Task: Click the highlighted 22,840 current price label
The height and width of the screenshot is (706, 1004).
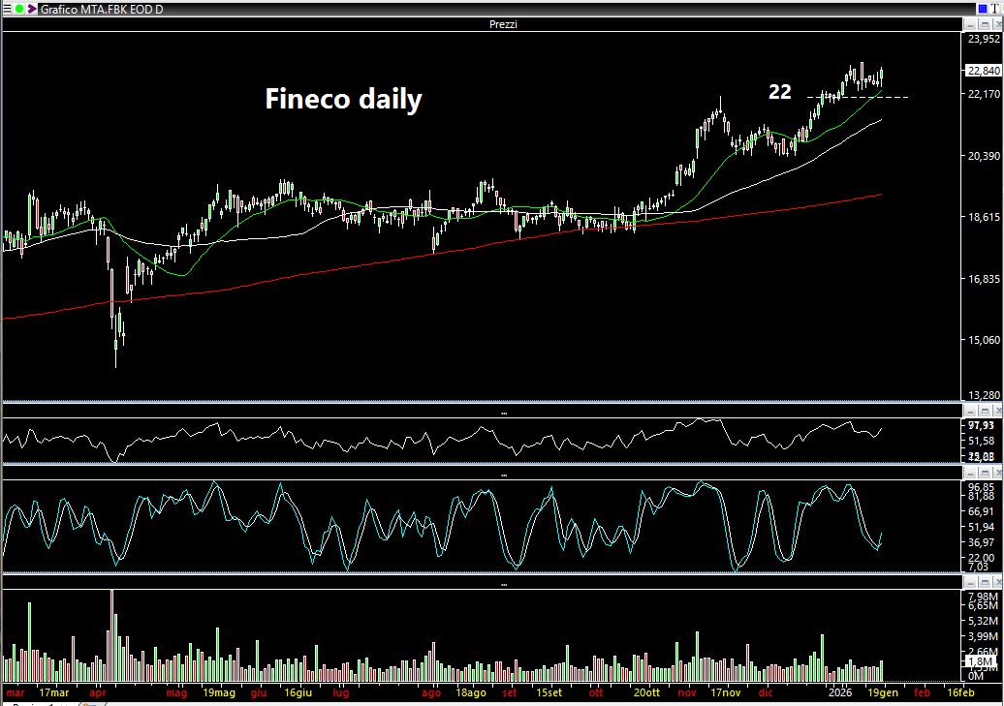Action: [984, 71]
